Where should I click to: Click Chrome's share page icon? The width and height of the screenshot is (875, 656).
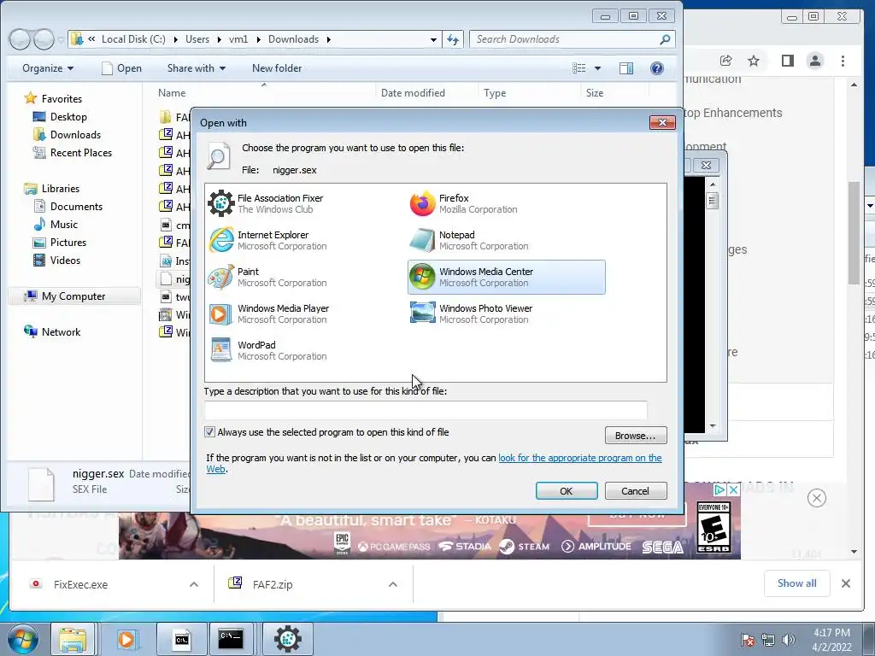tap(725, 61)
